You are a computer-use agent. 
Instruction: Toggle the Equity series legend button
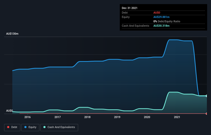click(x=30, y=127)
